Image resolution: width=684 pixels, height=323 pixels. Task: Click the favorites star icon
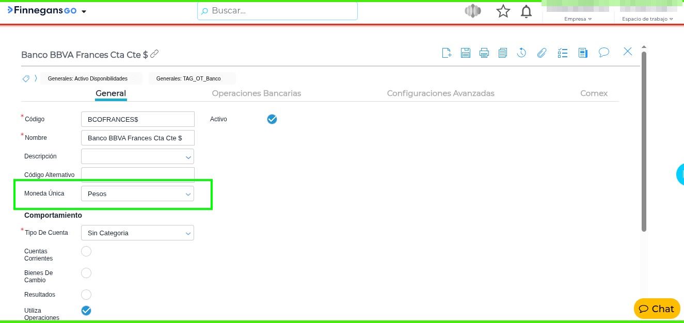(503, 11)
